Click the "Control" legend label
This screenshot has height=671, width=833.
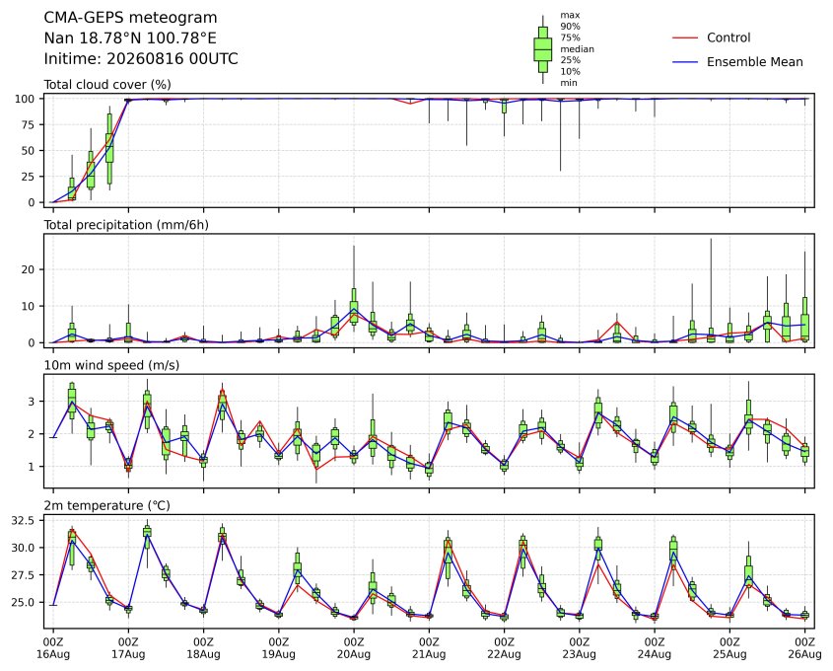click(x=729, y=37)
